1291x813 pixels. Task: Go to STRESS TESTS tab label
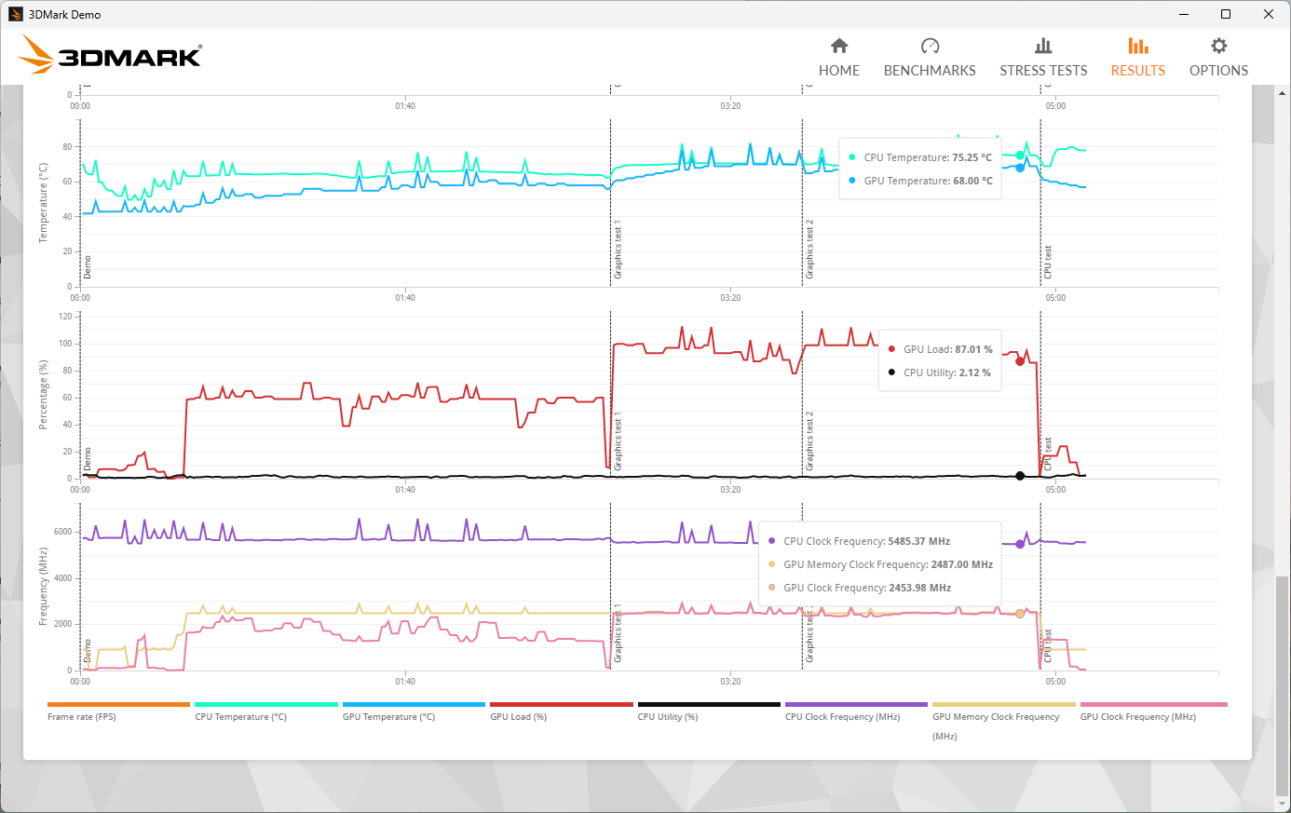[x=1043, y=71]
